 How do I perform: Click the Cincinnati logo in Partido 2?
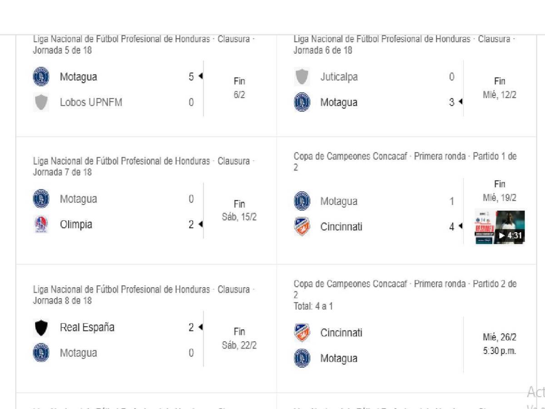(x=301, y=333)
